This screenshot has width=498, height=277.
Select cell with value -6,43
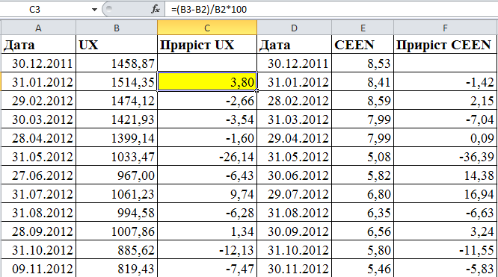coord(207,175)
